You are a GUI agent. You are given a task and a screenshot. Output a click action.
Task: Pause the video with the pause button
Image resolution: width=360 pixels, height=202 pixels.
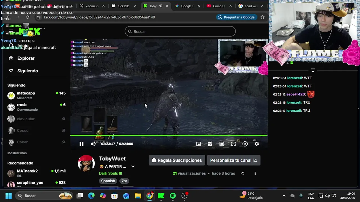pyautogui.click(x=81, y=144)
